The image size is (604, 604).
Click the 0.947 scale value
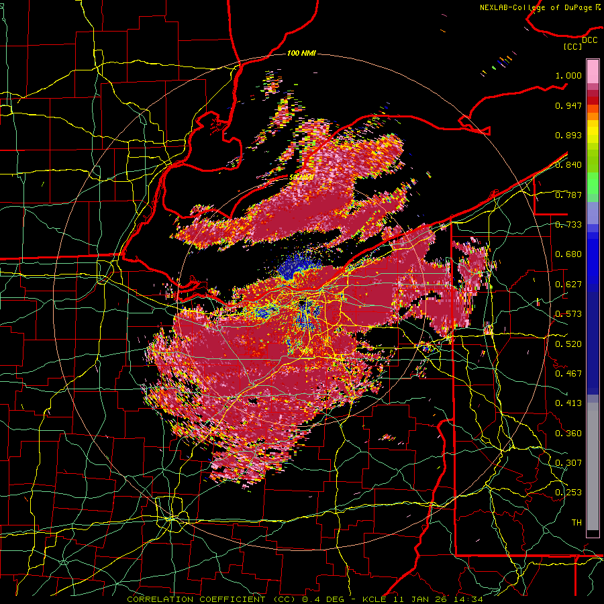pyautogui.click(x=568, y=105)
